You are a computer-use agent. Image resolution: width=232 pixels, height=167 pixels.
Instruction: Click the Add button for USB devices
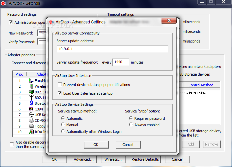pyautogui.click(x=191, y=144)
